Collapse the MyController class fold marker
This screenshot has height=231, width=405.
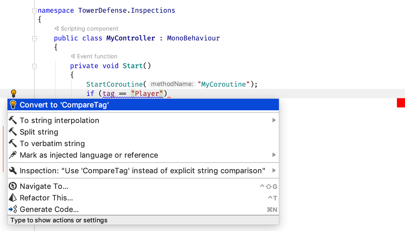(x=34, y=38)
